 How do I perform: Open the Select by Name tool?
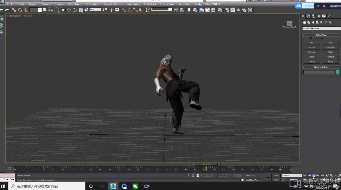[x=50, y=10]
